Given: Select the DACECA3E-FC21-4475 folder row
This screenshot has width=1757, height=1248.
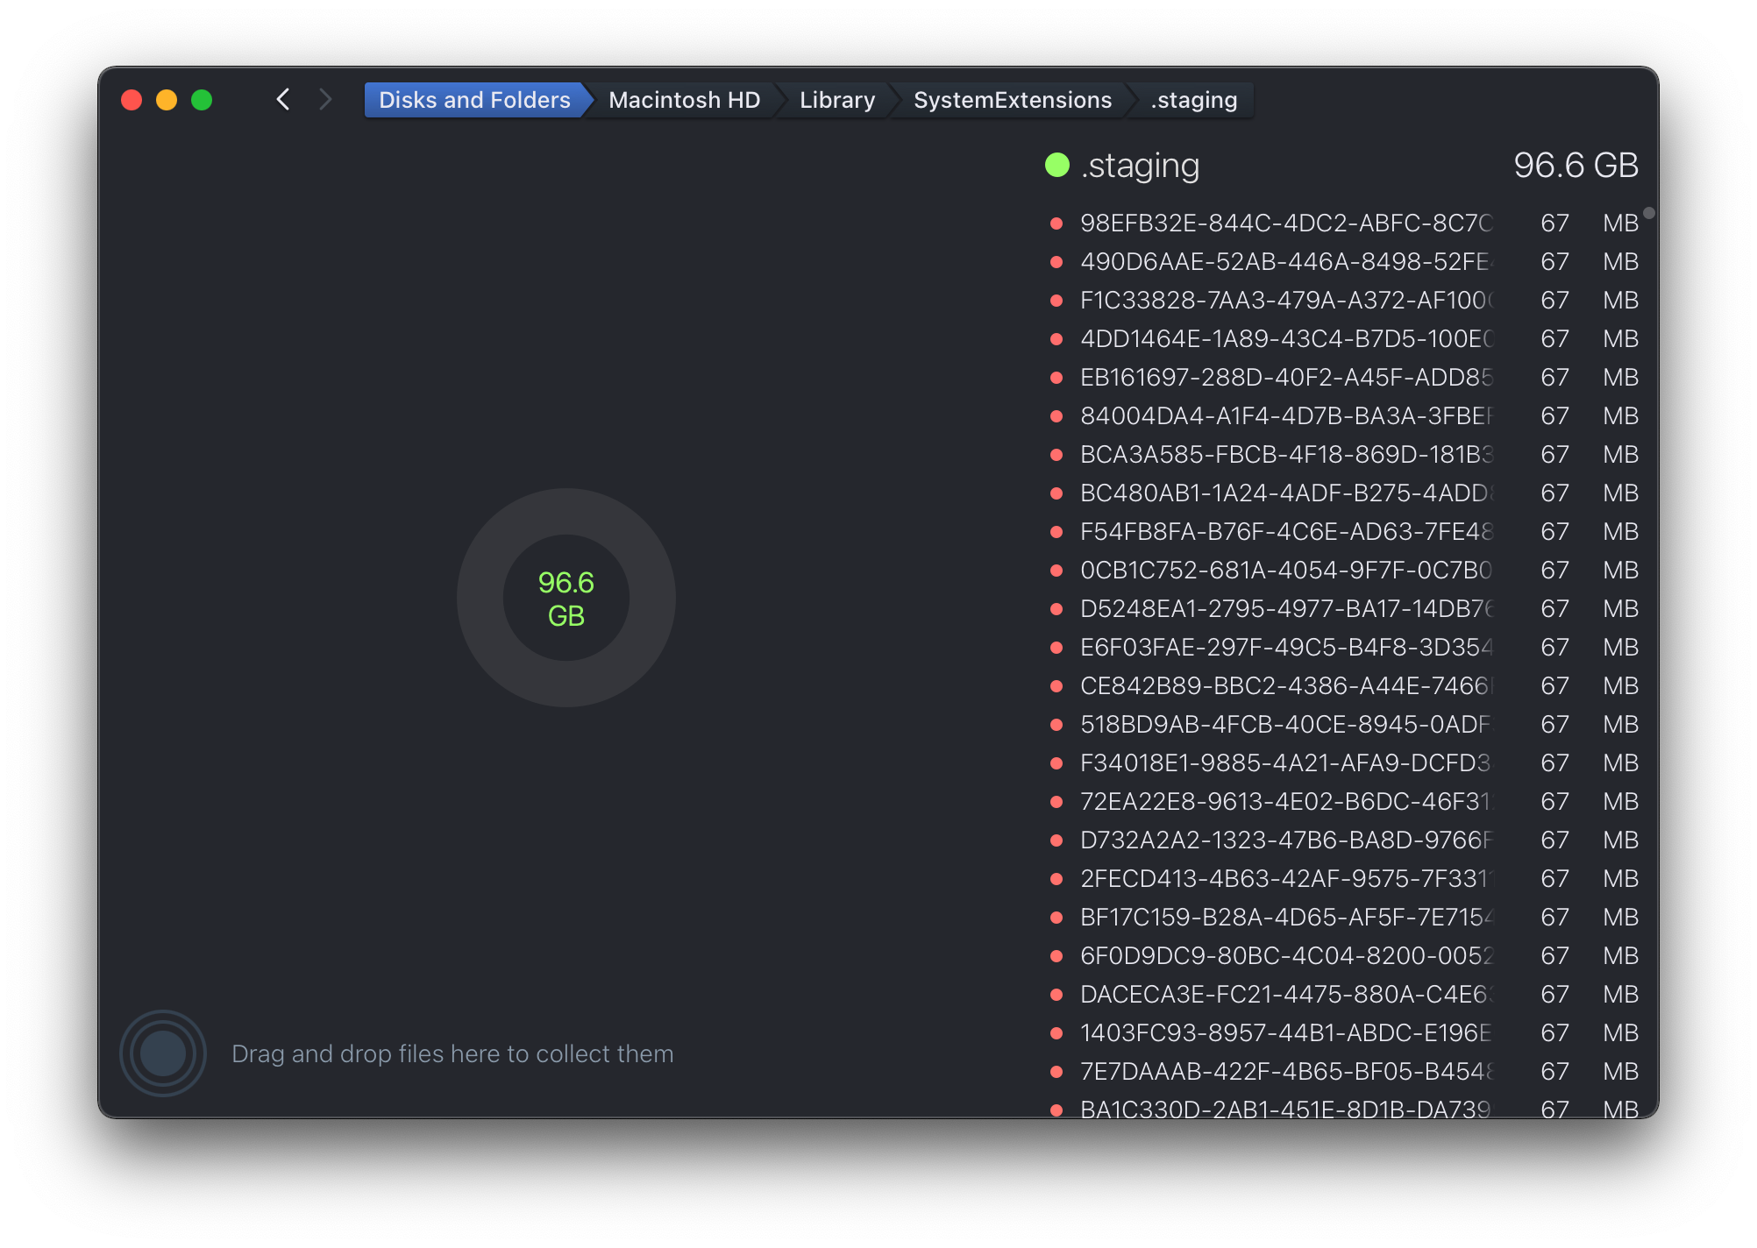Looking at the screenshot, I should pyautogui.click(x=1284, y=995).
